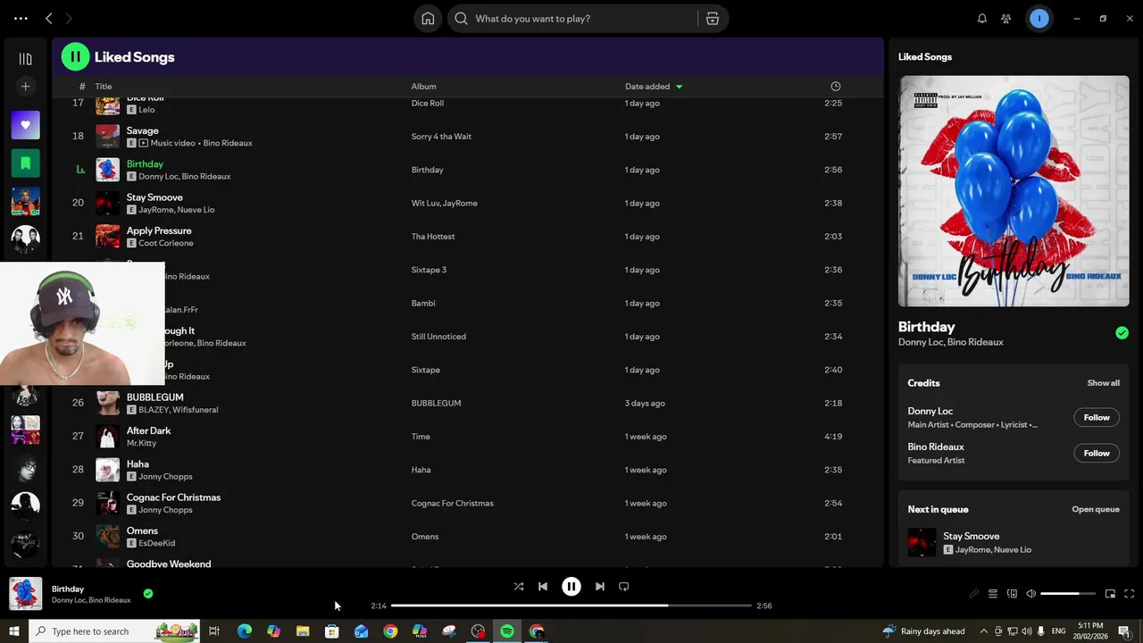
Task: Pause playback using the center player button
Action: pyautogui.click(x=571, y=587)
